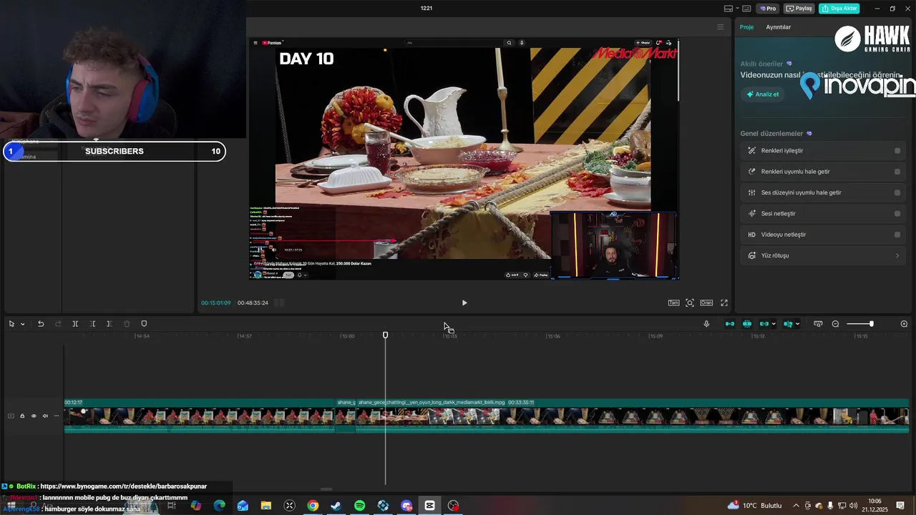
Task: Click the keyboard shortcuts icon in title bar
Action: tap(746, 9)
